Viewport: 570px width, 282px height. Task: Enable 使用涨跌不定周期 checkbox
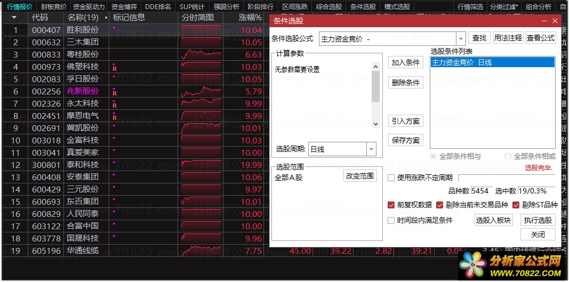pos(391,178)
